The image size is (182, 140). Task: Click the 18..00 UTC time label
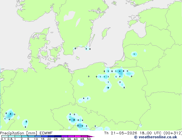(150, 133)
